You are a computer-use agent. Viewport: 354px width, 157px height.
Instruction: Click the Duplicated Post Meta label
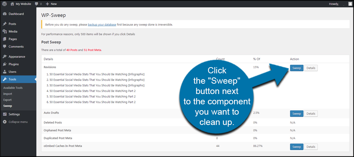58,138
